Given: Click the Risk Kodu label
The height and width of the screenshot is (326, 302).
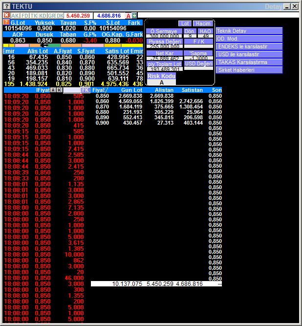Looking at the screenshot, I should (x=161, y=76).
